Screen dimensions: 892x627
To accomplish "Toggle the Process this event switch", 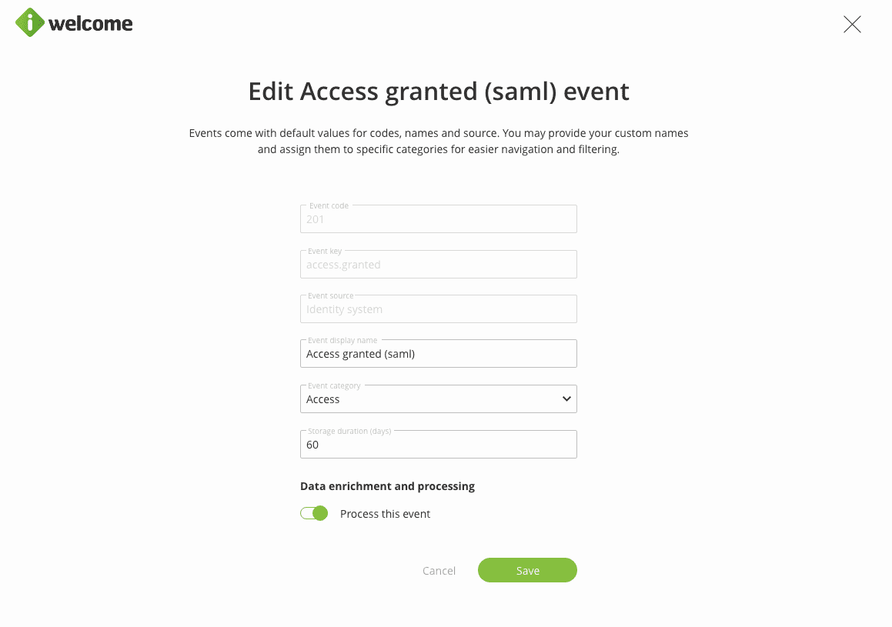I will tap(314, 513).
